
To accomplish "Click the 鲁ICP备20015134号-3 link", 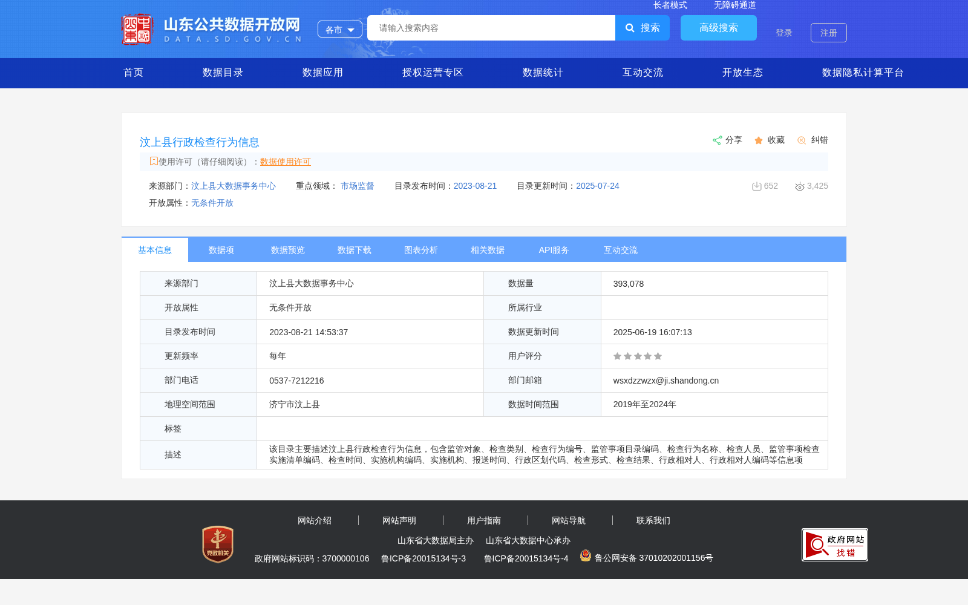I will [x=423, y=558].
